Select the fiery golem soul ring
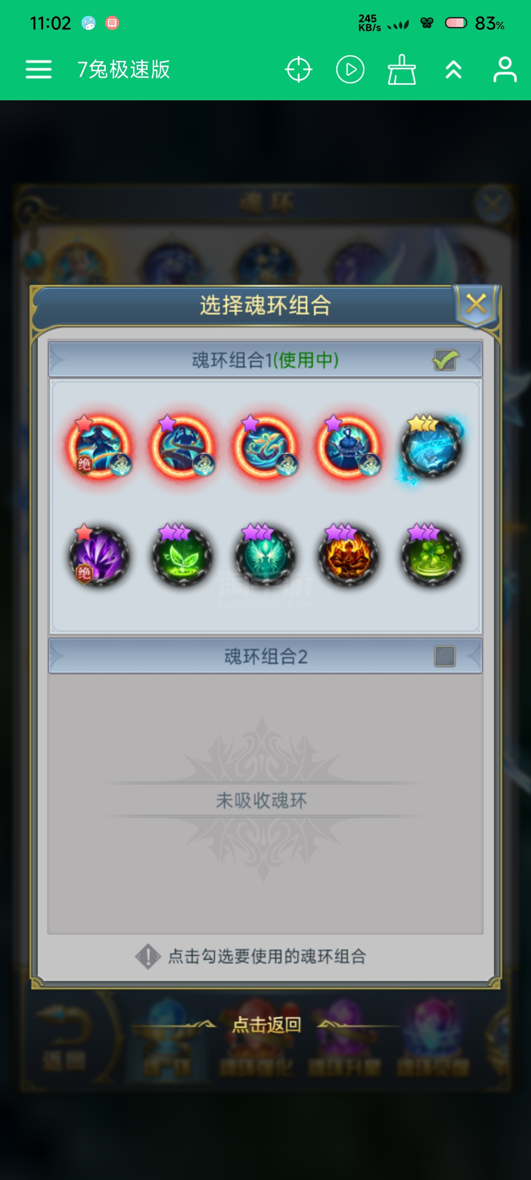This screenshot has height=1180, width=531. (348, 556)
